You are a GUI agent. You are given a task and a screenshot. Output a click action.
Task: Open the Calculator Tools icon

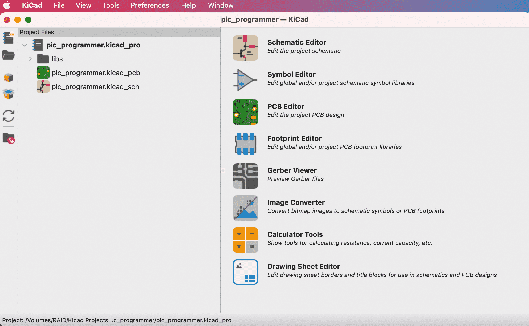[x=245, y=240]
